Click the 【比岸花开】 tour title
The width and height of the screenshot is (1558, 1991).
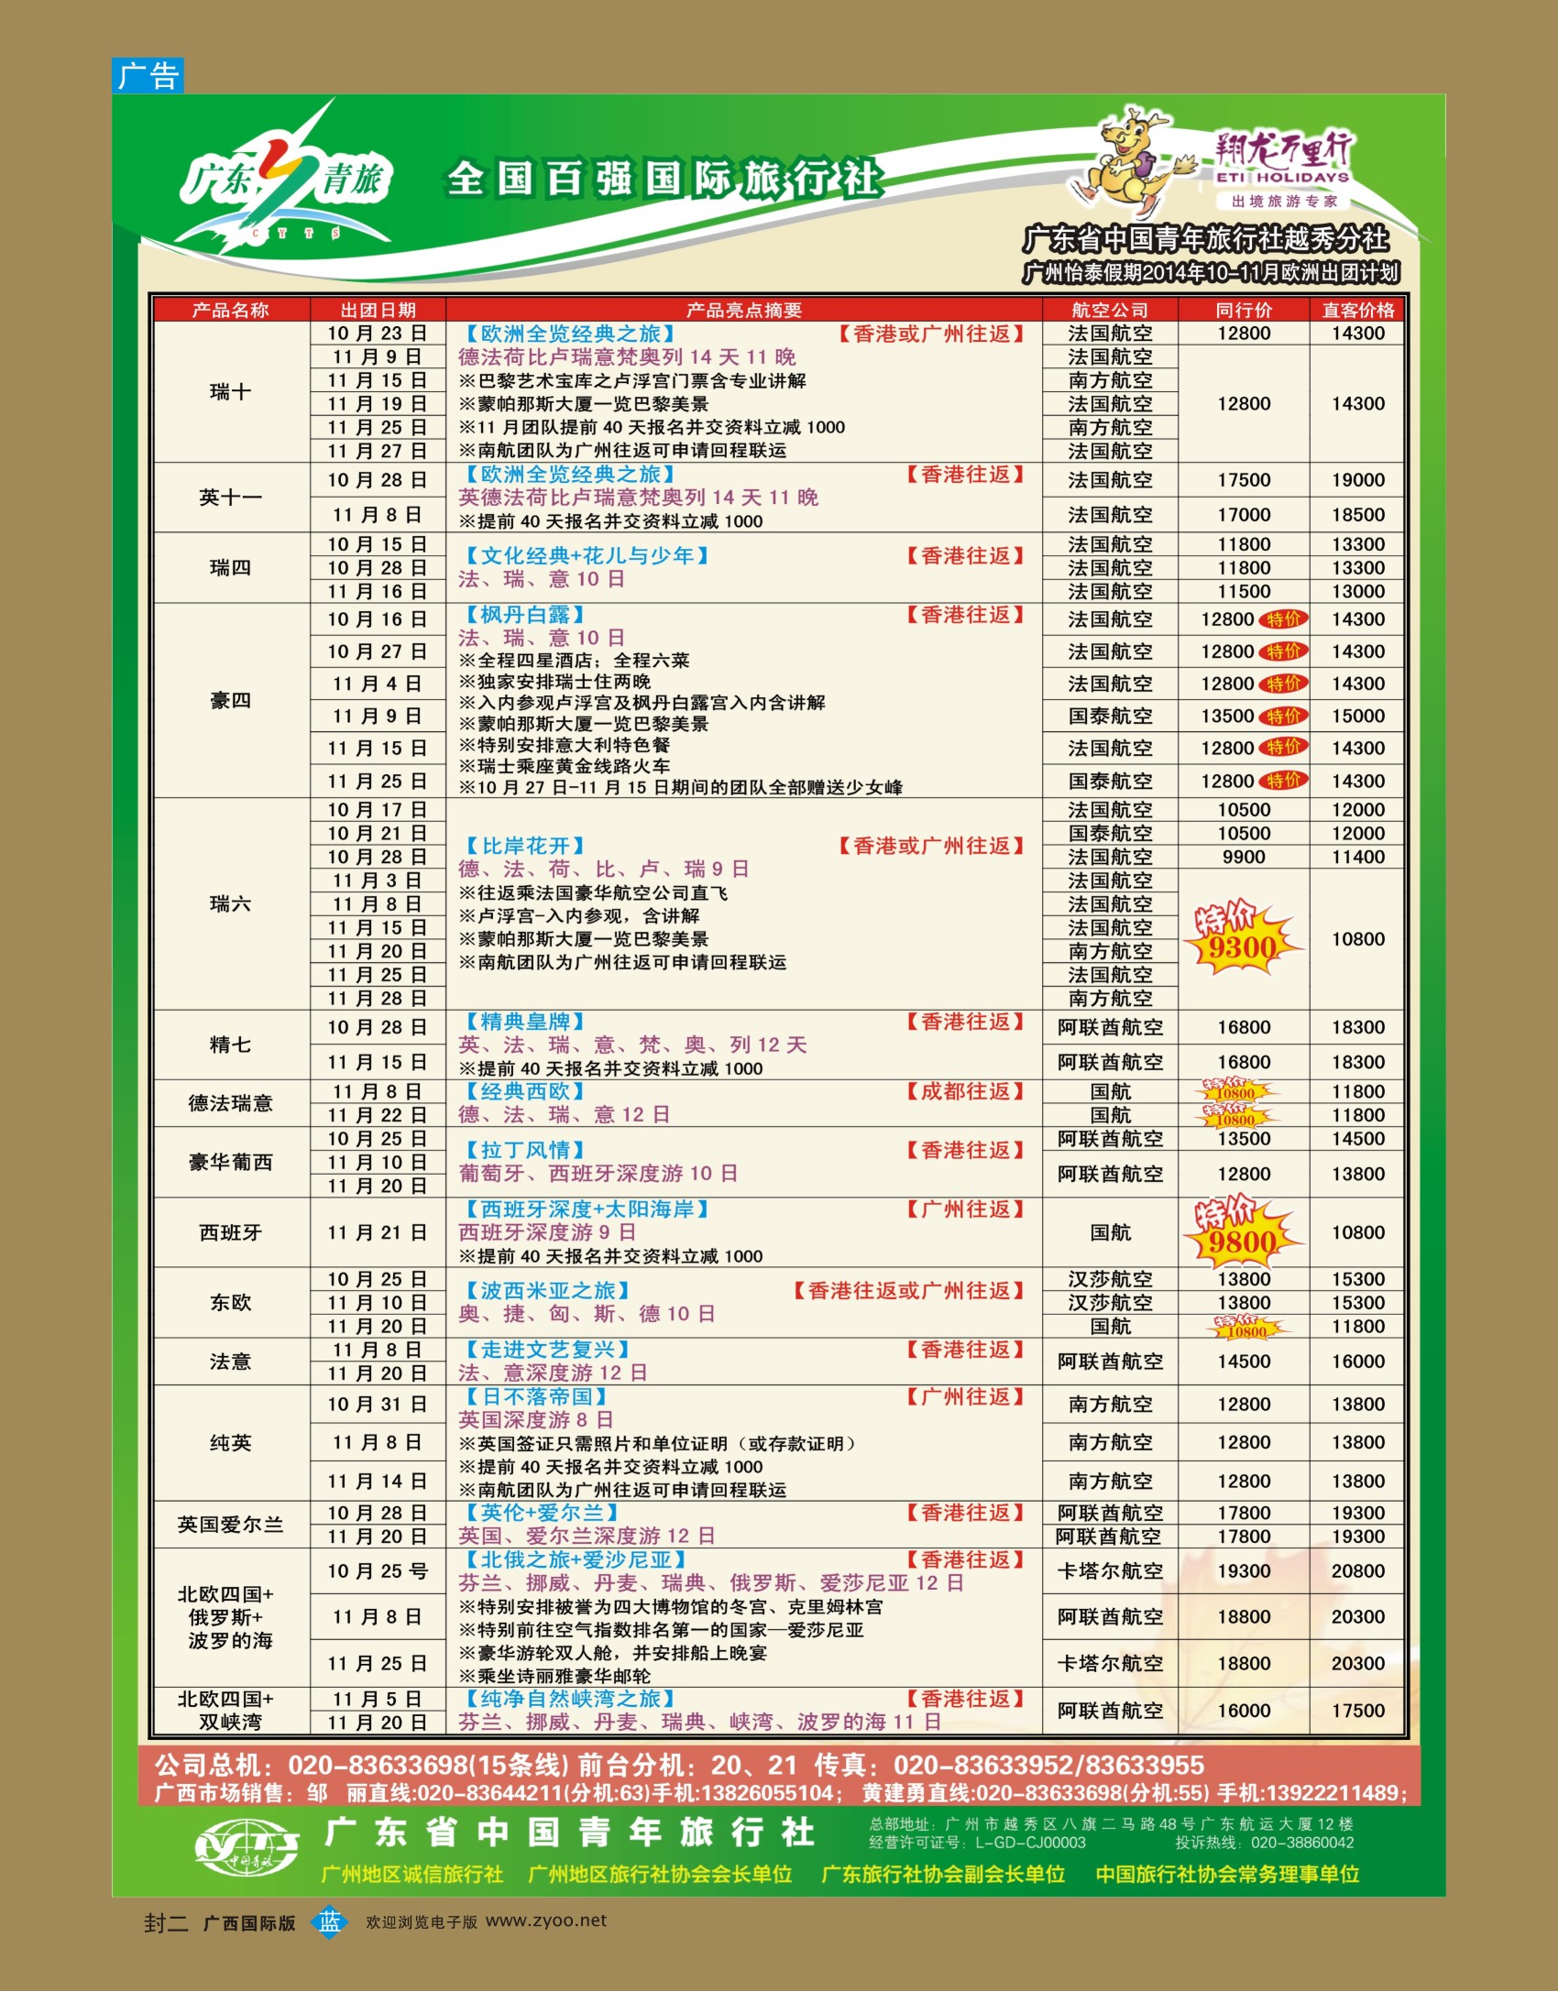[x=525, y=846]
